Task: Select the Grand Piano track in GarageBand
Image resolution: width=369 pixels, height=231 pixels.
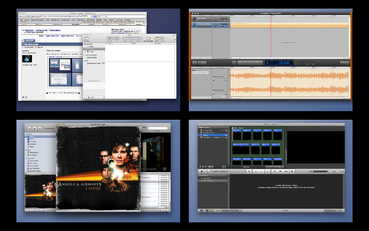Action: pyautogui.click(x=201, y=19)
